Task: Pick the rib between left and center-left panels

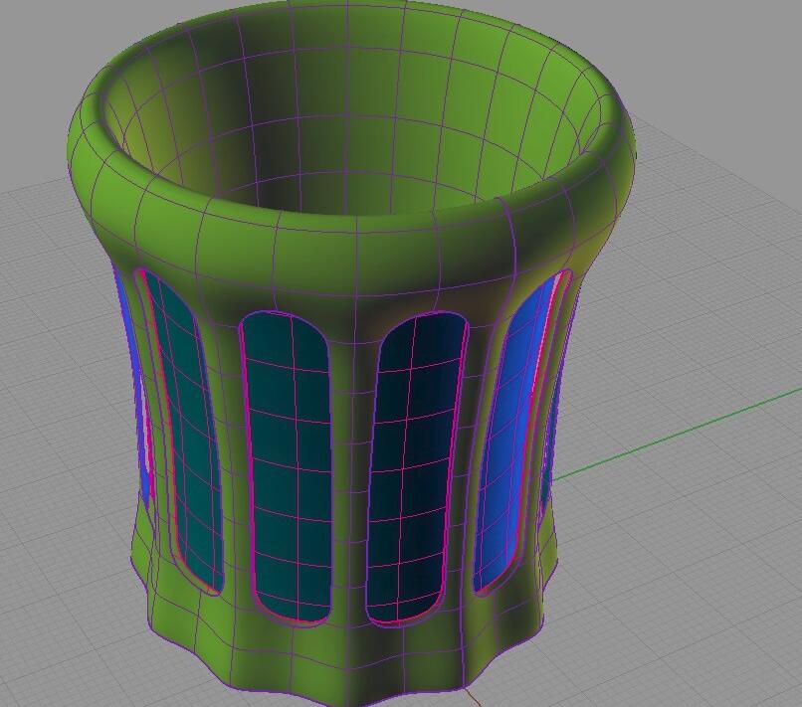Action: click(x=231, y=447)
